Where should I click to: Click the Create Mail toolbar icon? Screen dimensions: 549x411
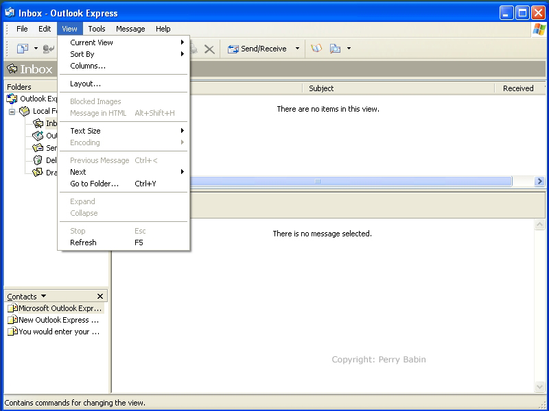(x=23, y=49)
